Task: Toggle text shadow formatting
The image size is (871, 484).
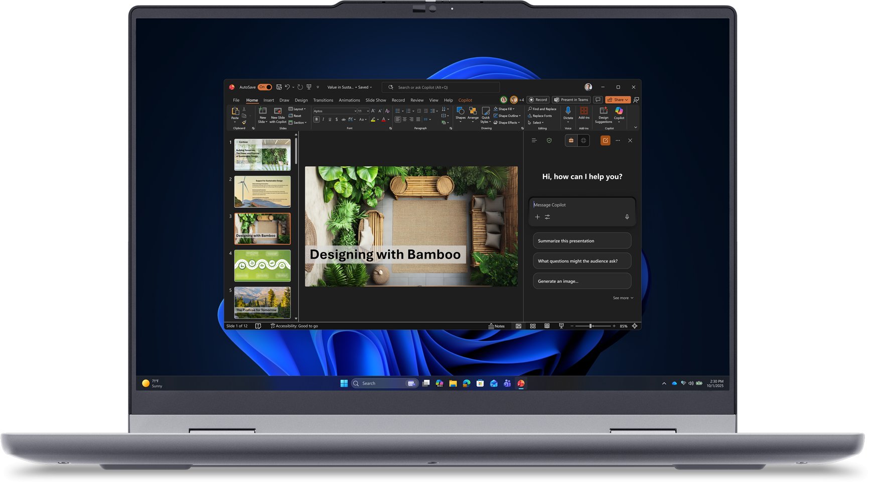Action: click(x=337, y=119)
